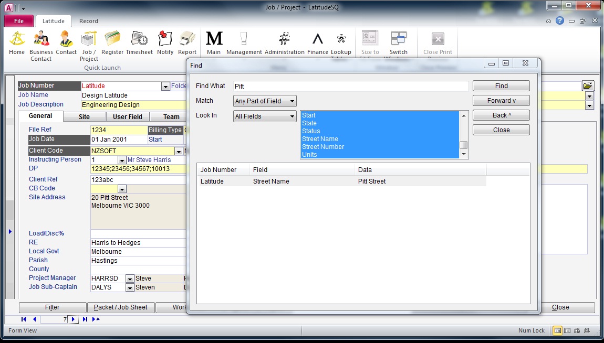Screen dimensions: 604x343
Task: Click the Notify pin icon
Action: 165,39
